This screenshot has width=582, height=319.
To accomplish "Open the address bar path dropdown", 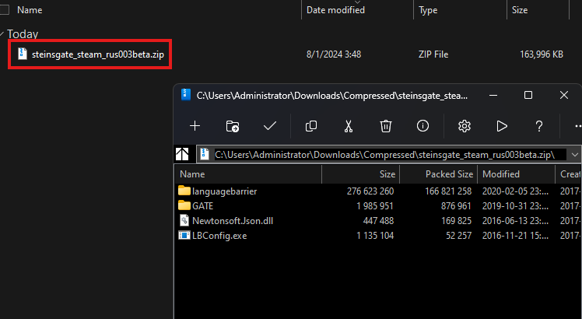I will point(575,155).
